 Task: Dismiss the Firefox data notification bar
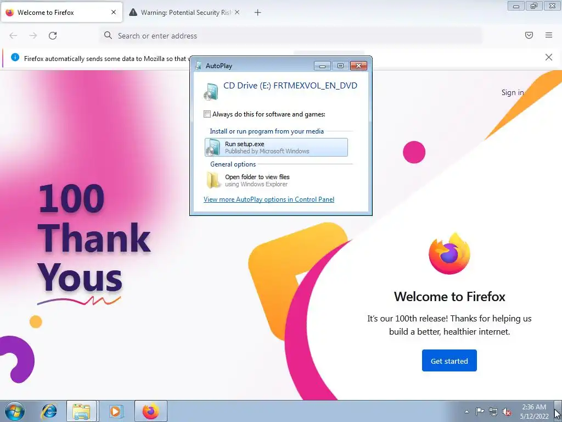(x=548, y=57)
